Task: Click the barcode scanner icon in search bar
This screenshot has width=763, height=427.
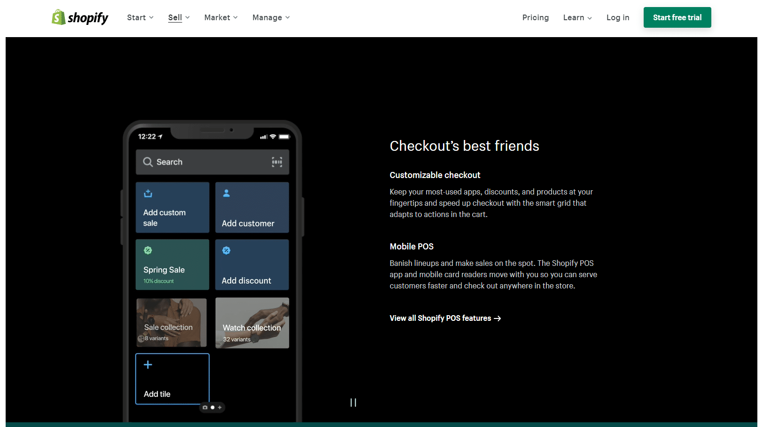Action: coord(277,162)
